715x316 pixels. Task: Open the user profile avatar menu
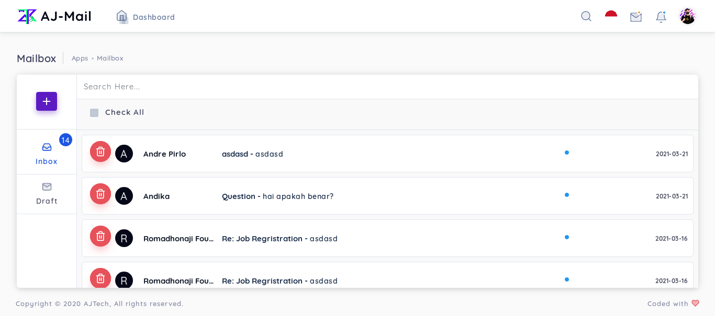[x=687, y=16]
